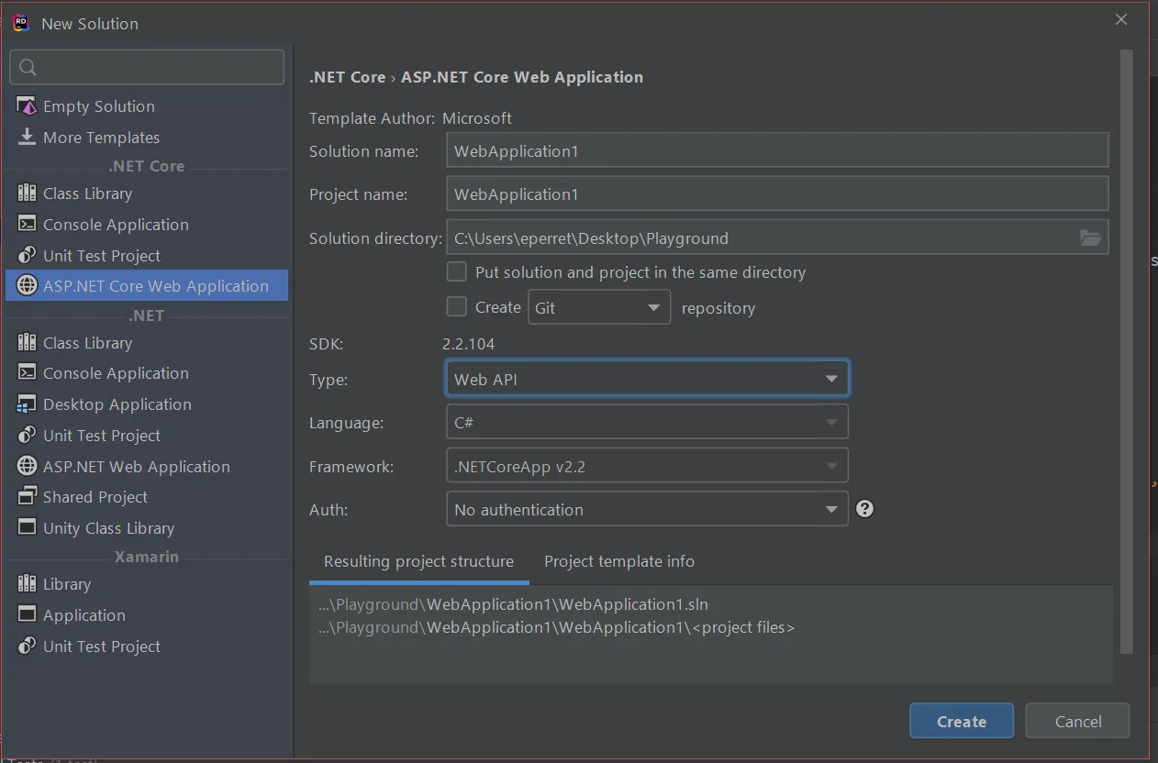Click the Shared Project icon
Image resolution: width=1158 pixels, height=763 pixels.
27,497
